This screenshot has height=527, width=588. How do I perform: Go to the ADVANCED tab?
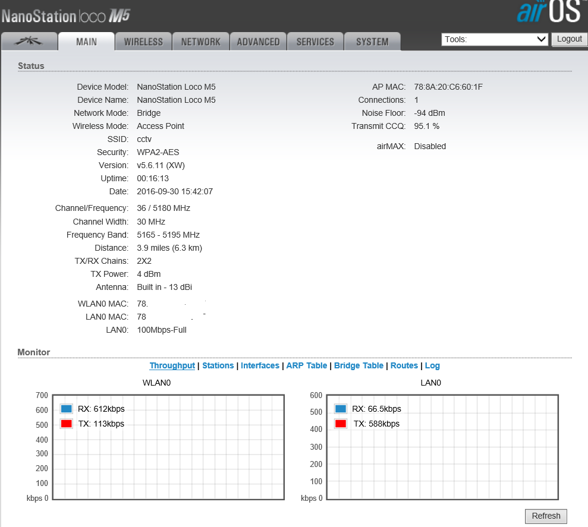258,42
